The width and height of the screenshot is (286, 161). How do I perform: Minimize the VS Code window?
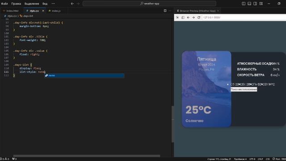click(x=269, y=4)
